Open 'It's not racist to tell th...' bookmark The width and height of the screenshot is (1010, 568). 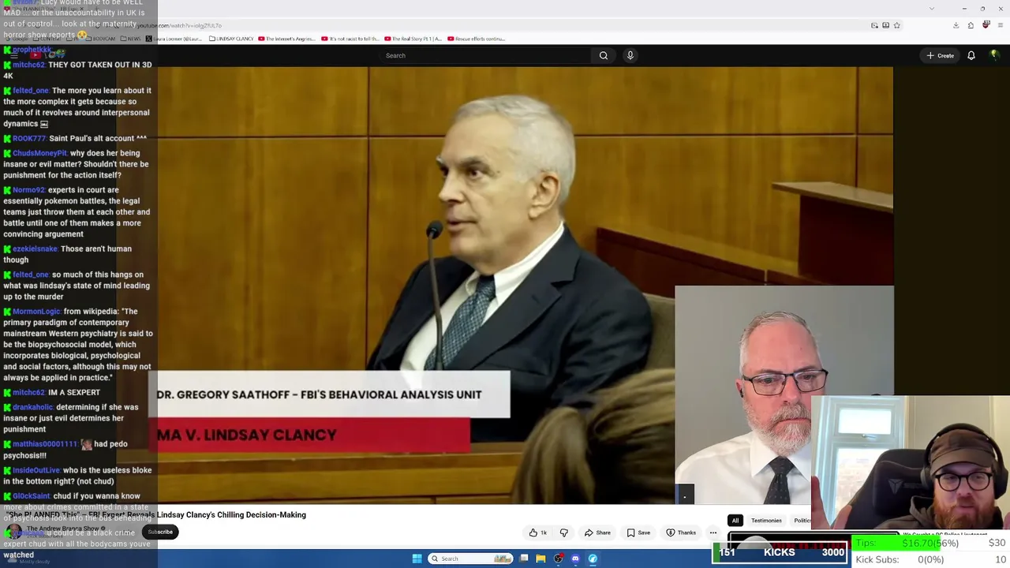[350, 39]
